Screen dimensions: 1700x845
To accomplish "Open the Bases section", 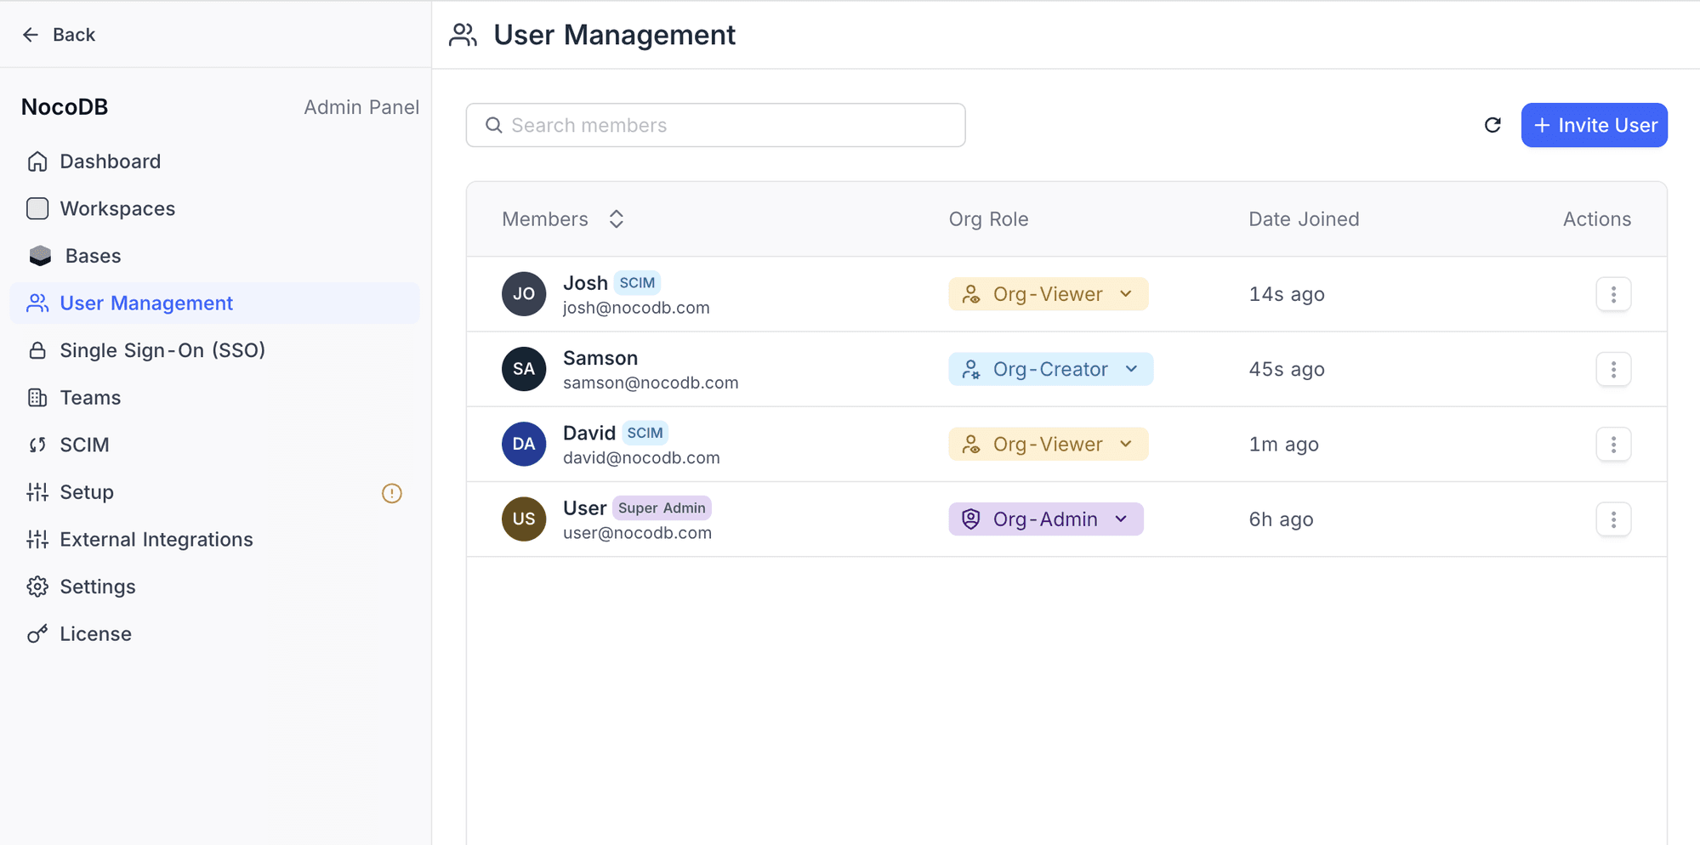I will pos(91,255).
